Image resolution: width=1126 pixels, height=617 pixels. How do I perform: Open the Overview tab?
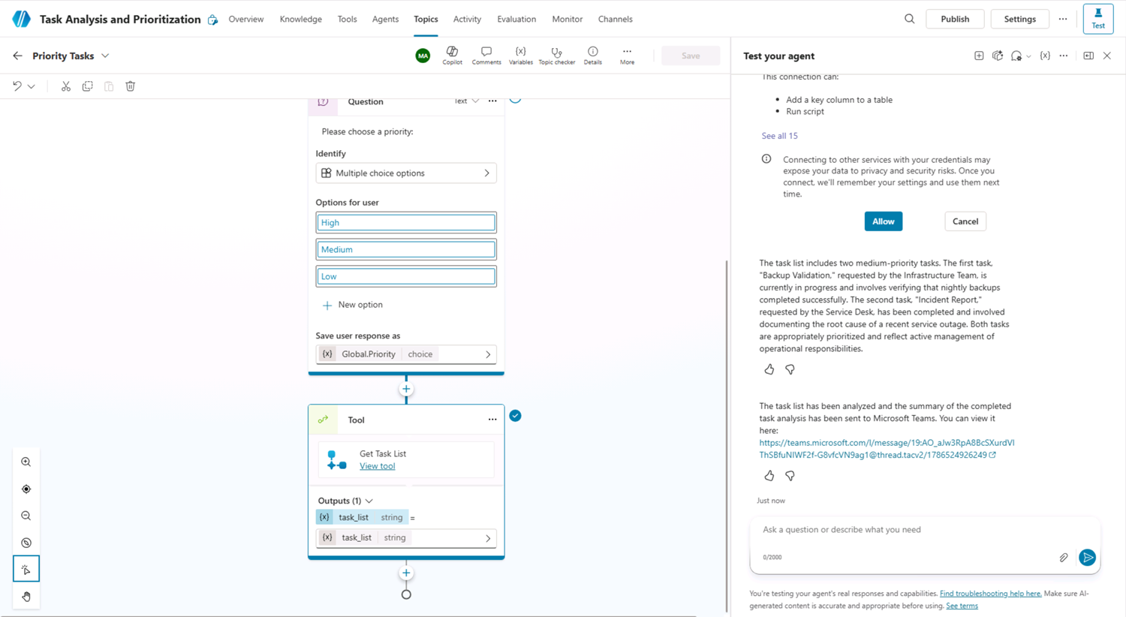(x=246, y=19)
